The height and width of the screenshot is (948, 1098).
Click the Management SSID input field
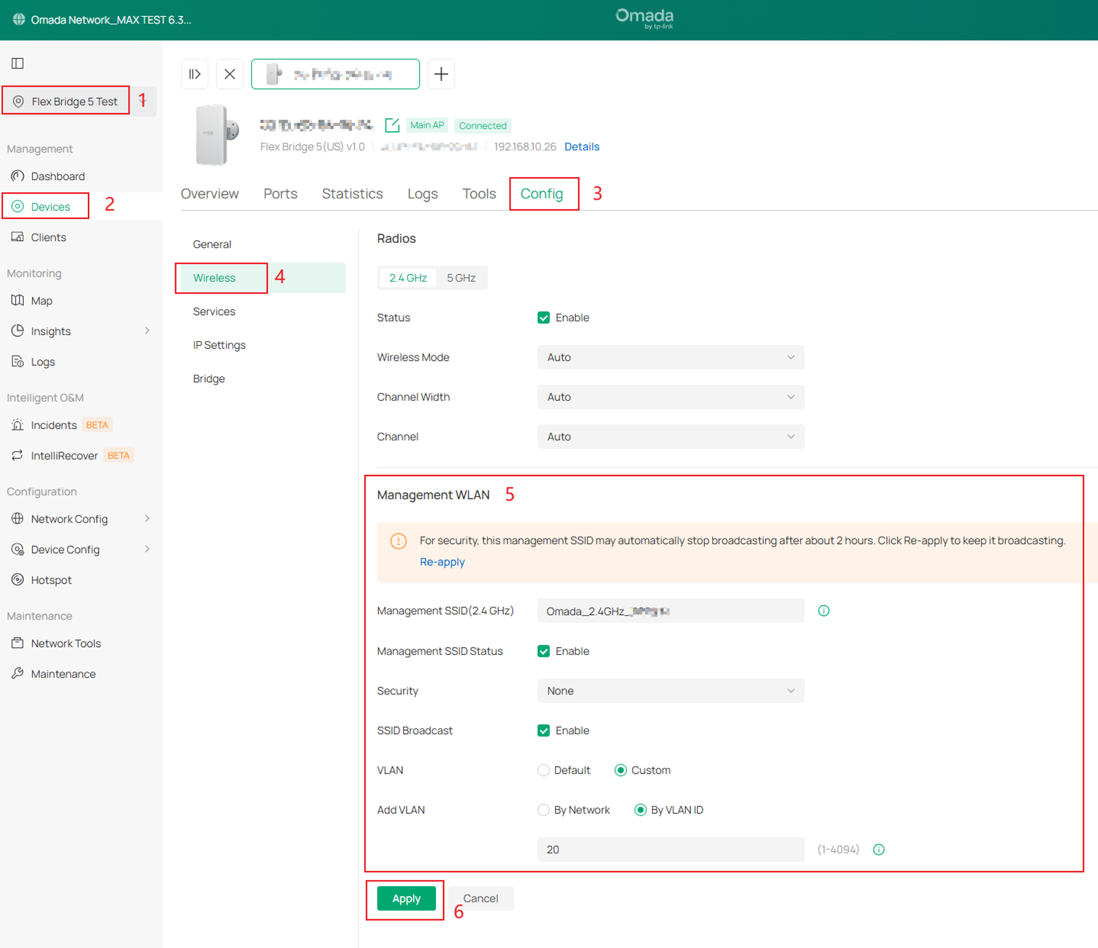[671, 611]
